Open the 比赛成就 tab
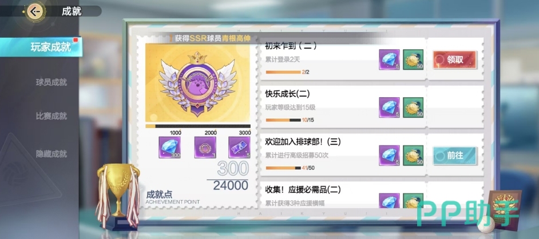 click(x=51, y=116)
